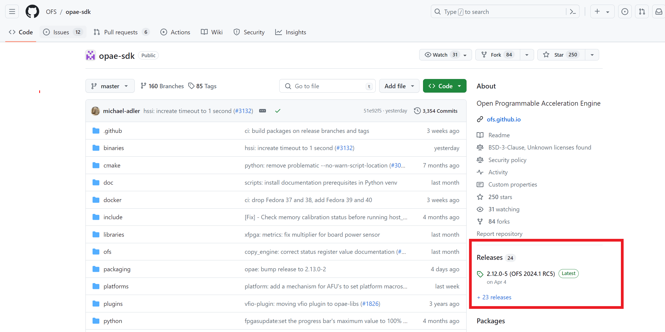Image resolution: width=665 pixels, height=332 pixels.
Task: Switch to the Code tab
Action: point(21,32)
